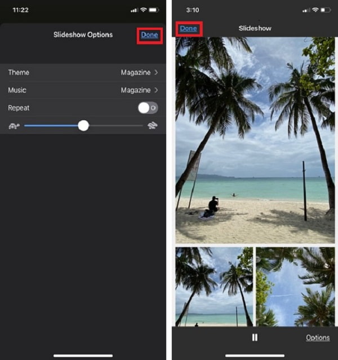Tap battery icon in 11:22 status bar
Screen dimensions: 338x360
pos(154,10)
